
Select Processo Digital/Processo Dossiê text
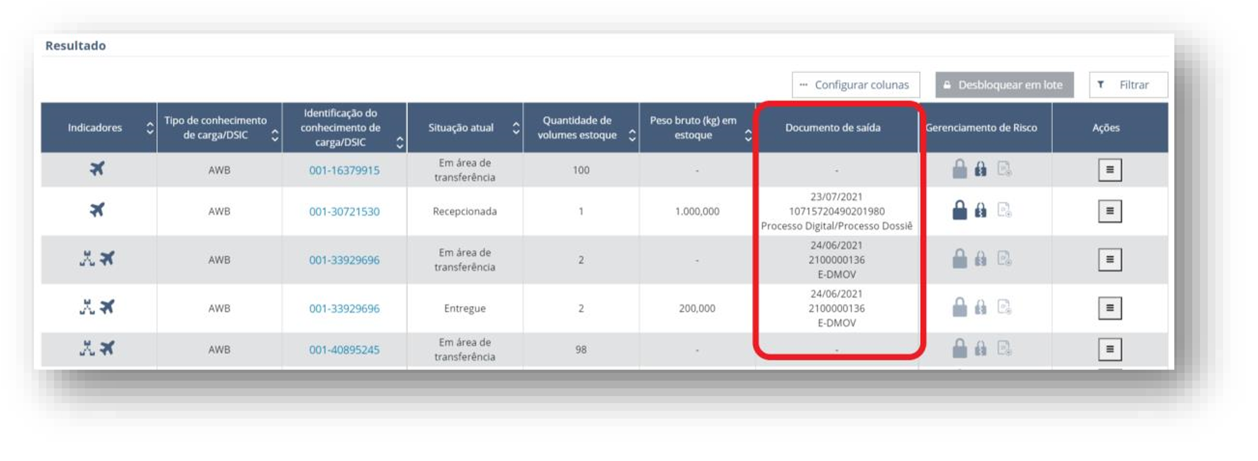click(x=837, y=226)
